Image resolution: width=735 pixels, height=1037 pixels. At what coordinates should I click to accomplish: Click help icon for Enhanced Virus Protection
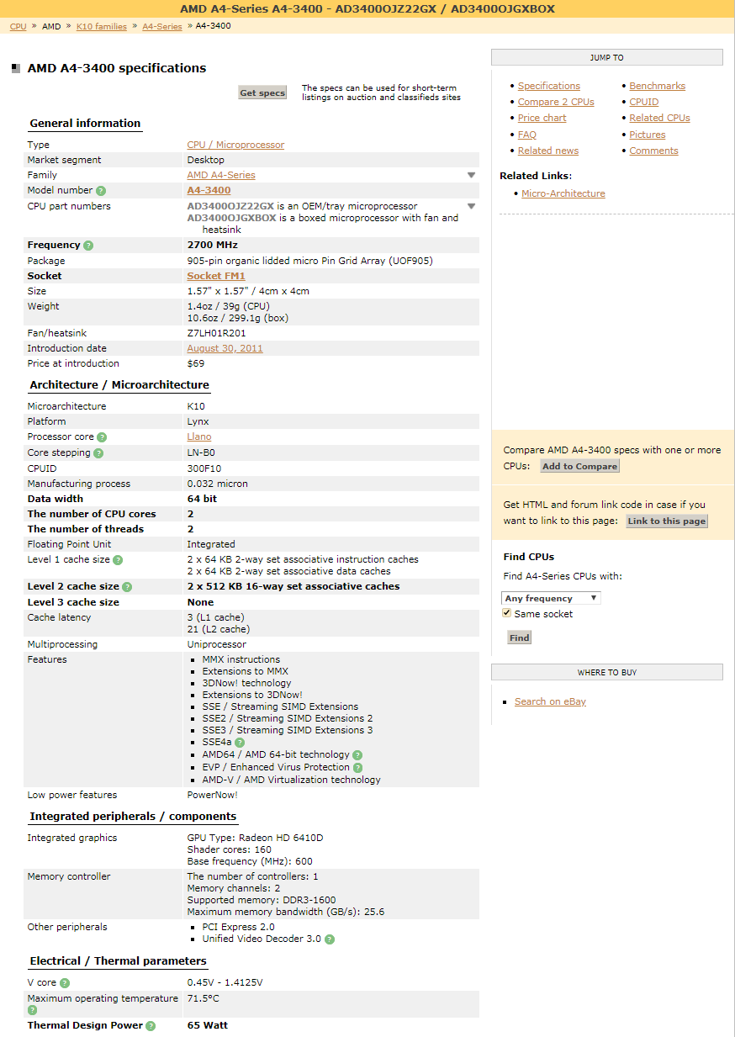point(357,768)
